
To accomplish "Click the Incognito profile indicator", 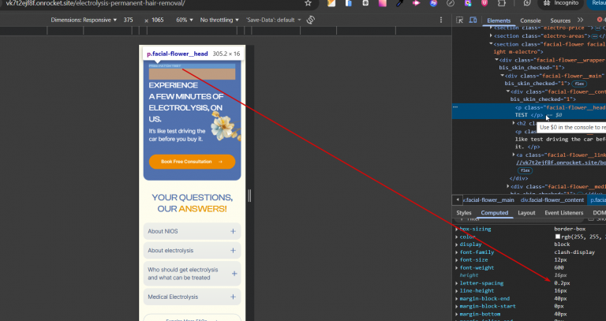I will (x=561, y=3).
